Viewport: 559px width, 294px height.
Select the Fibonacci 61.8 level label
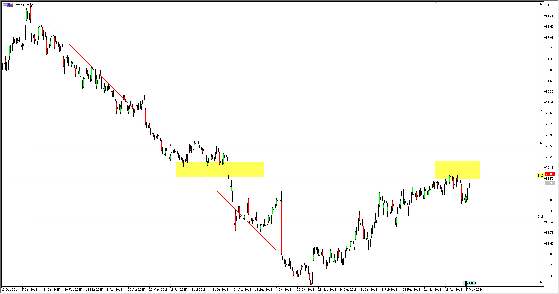pos(540,110)
